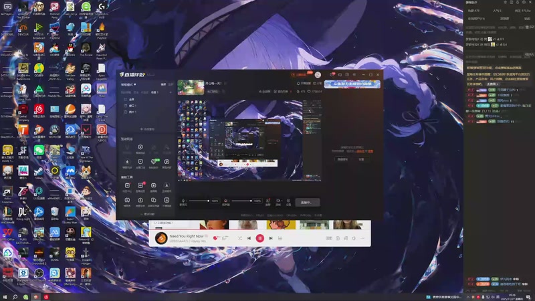The height and width of the screenshot is (301, 535).
Task: Adjust the microphone volume slider
Action: [199, 201]
